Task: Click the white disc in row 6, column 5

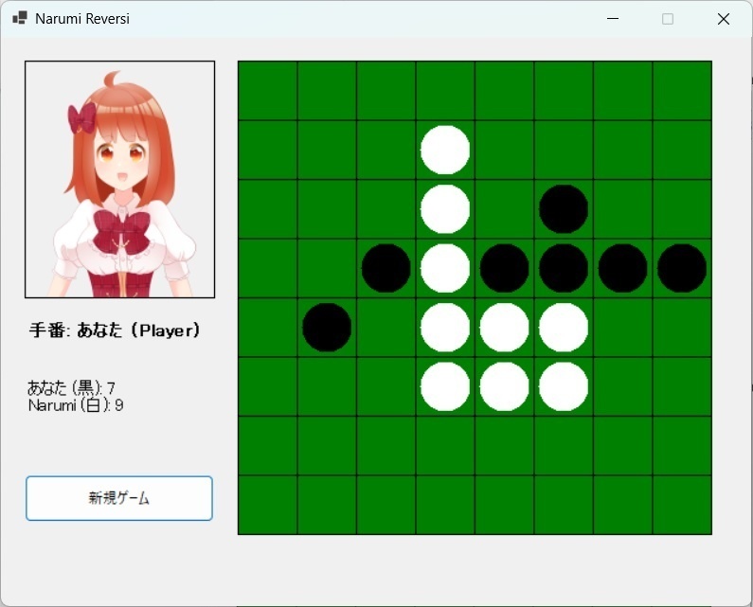Action: [504, 386]
